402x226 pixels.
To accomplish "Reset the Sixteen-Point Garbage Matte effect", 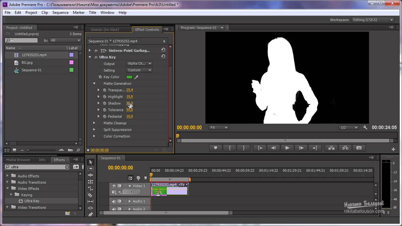I will (x=163, y=50).
